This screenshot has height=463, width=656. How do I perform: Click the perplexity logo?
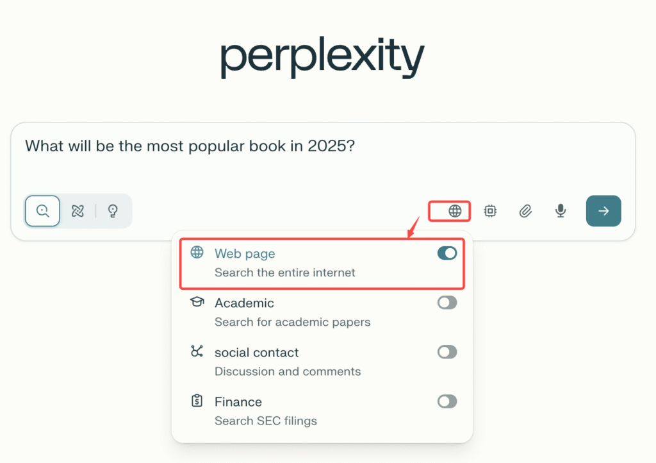point(322,58)
